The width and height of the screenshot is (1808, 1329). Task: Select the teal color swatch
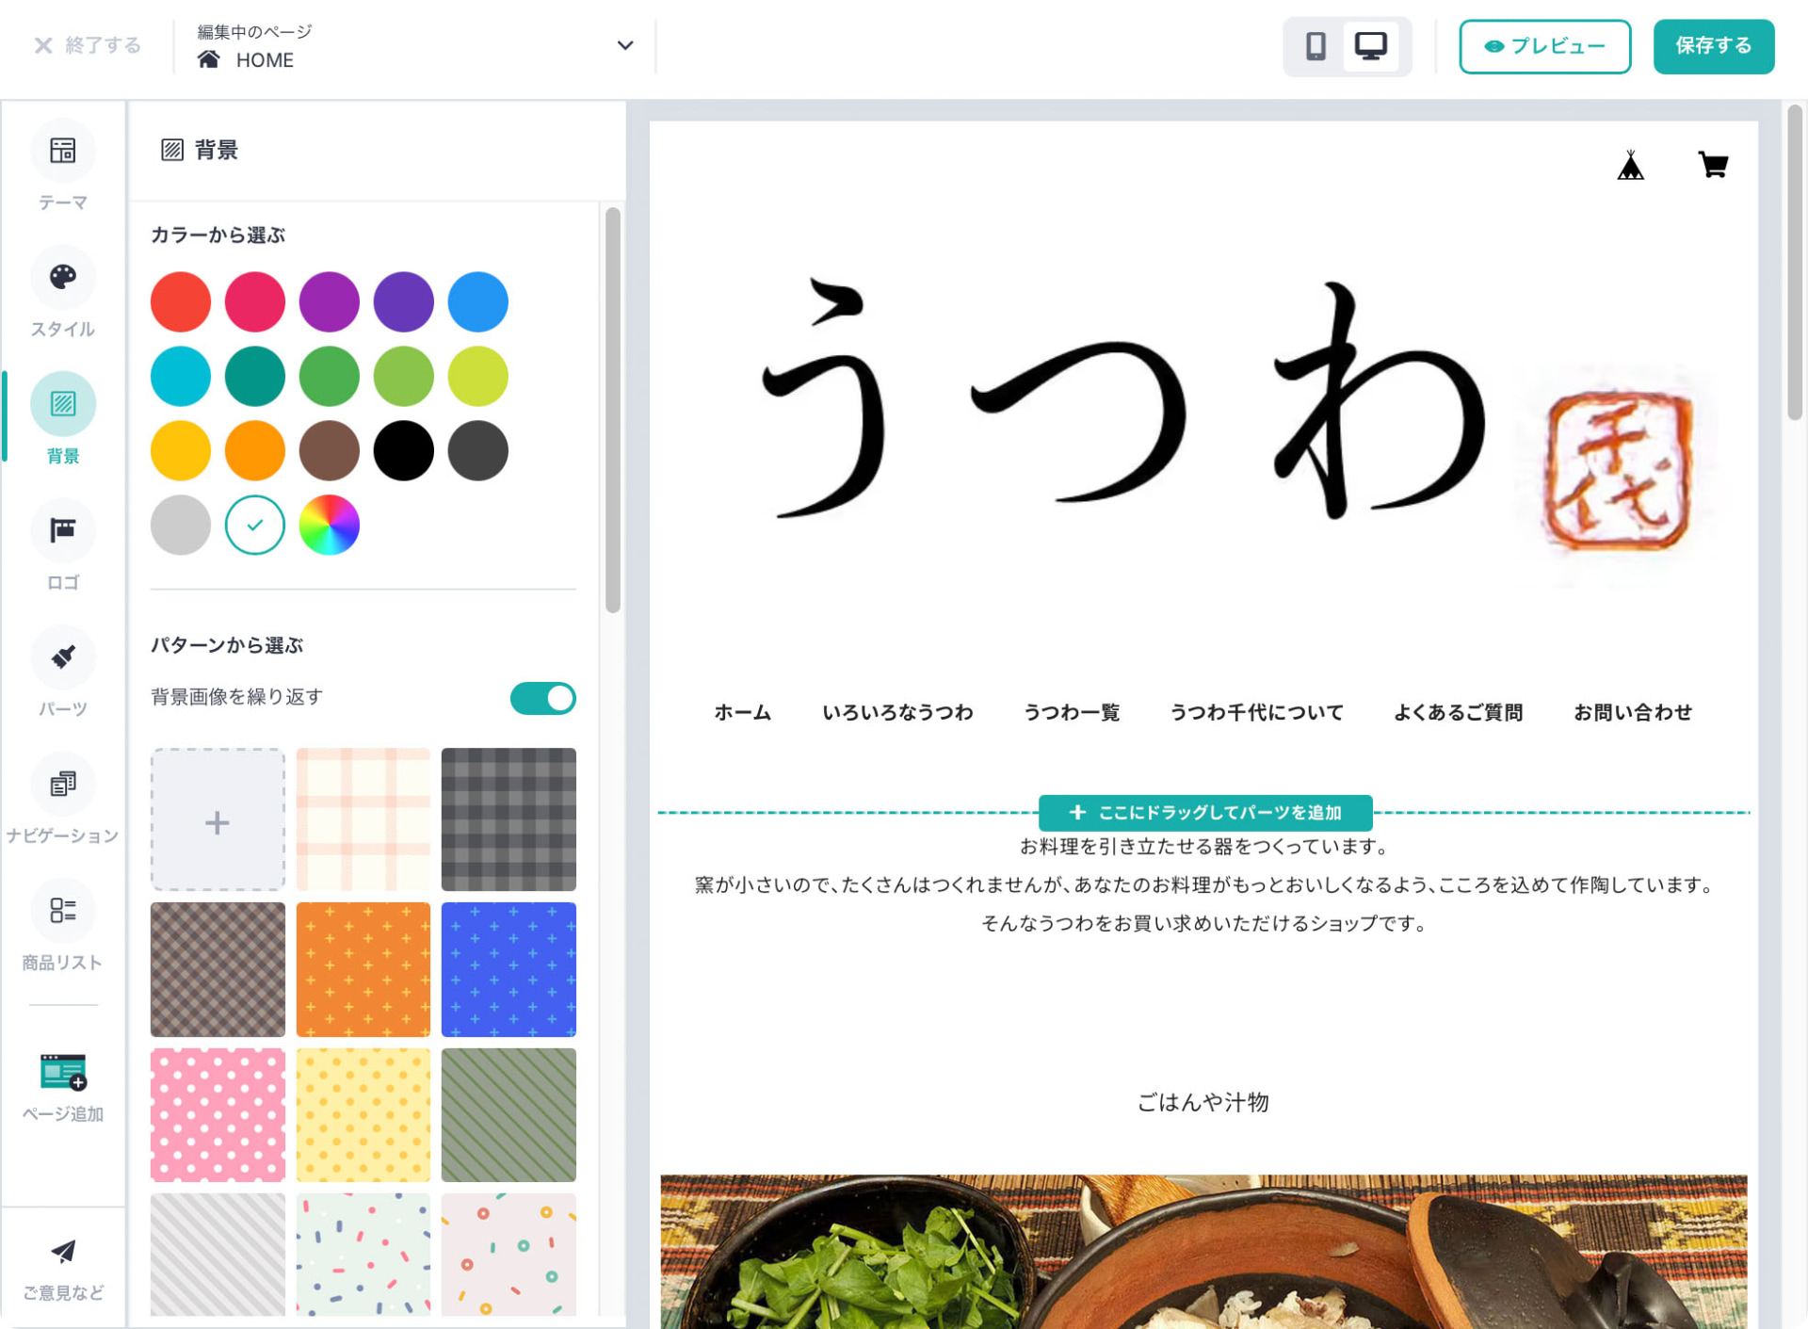click(255, 377)
